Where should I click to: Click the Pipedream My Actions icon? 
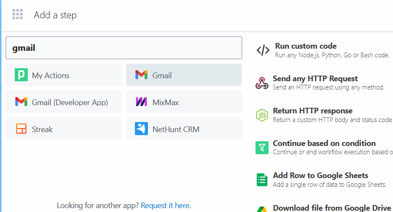point(21,75)
